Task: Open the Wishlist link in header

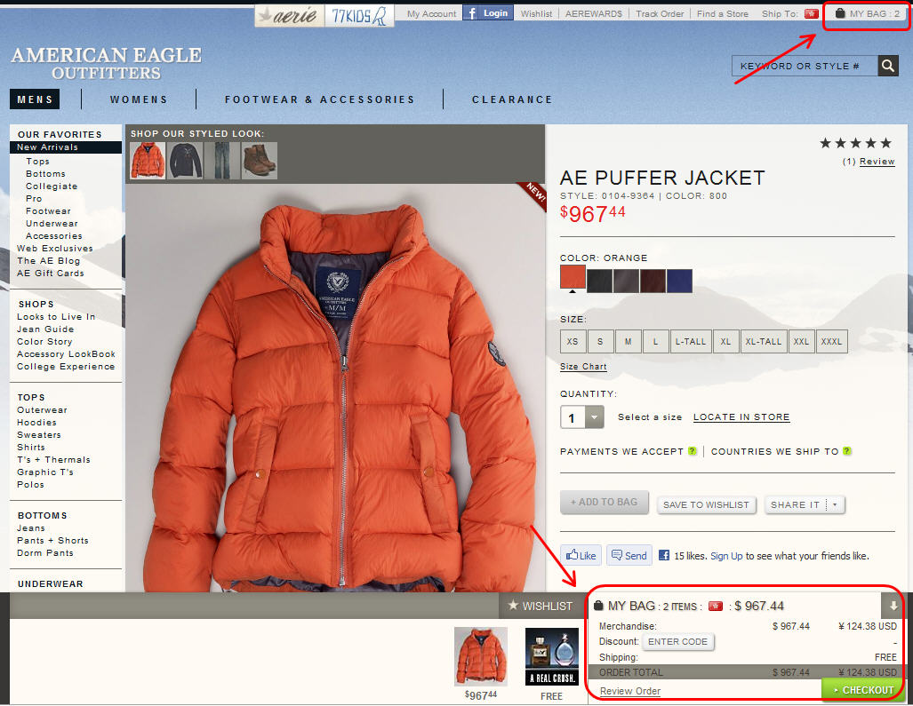Action: point(536,13)
